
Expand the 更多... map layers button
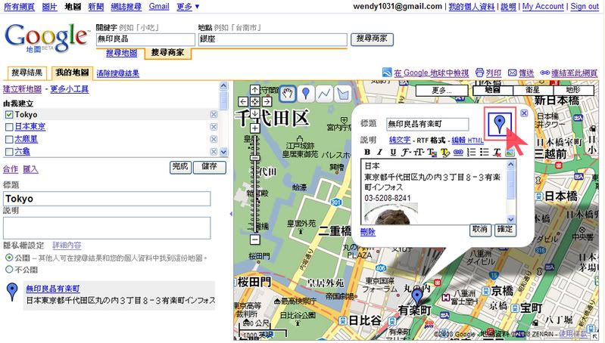click(441, 90)
